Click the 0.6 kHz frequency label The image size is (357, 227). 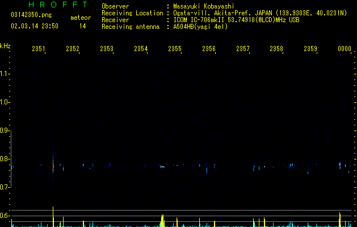pyautogui.click(x=5, y=216)
